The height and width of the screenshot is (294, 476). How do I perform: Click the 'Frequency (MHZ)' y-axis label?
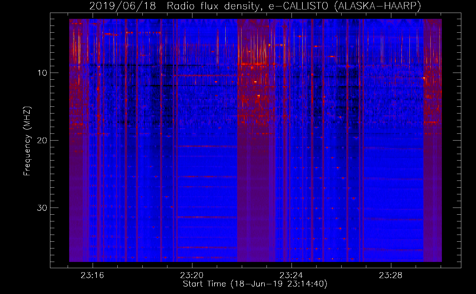pyautogui.click(x=27, y=141)
